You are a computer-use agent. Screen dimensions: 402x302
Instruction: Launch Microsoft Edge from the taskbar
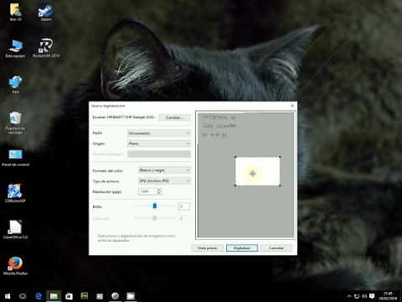point(39,296)
